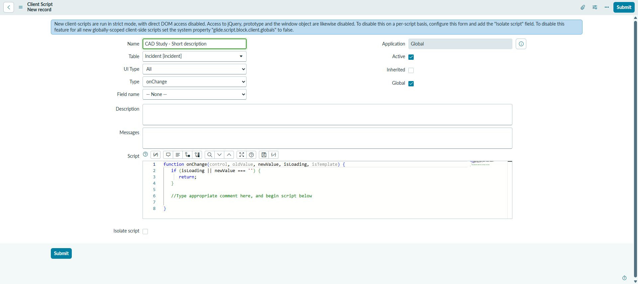Viewport: 638px width, 284px height.
Task: Toggle the syntax editor in script toolbar
Action: tap(156, 155)
